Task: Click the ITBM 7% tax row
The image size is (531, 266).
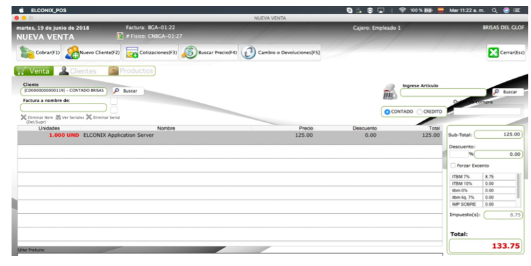Action: click(x=483, y=177)
